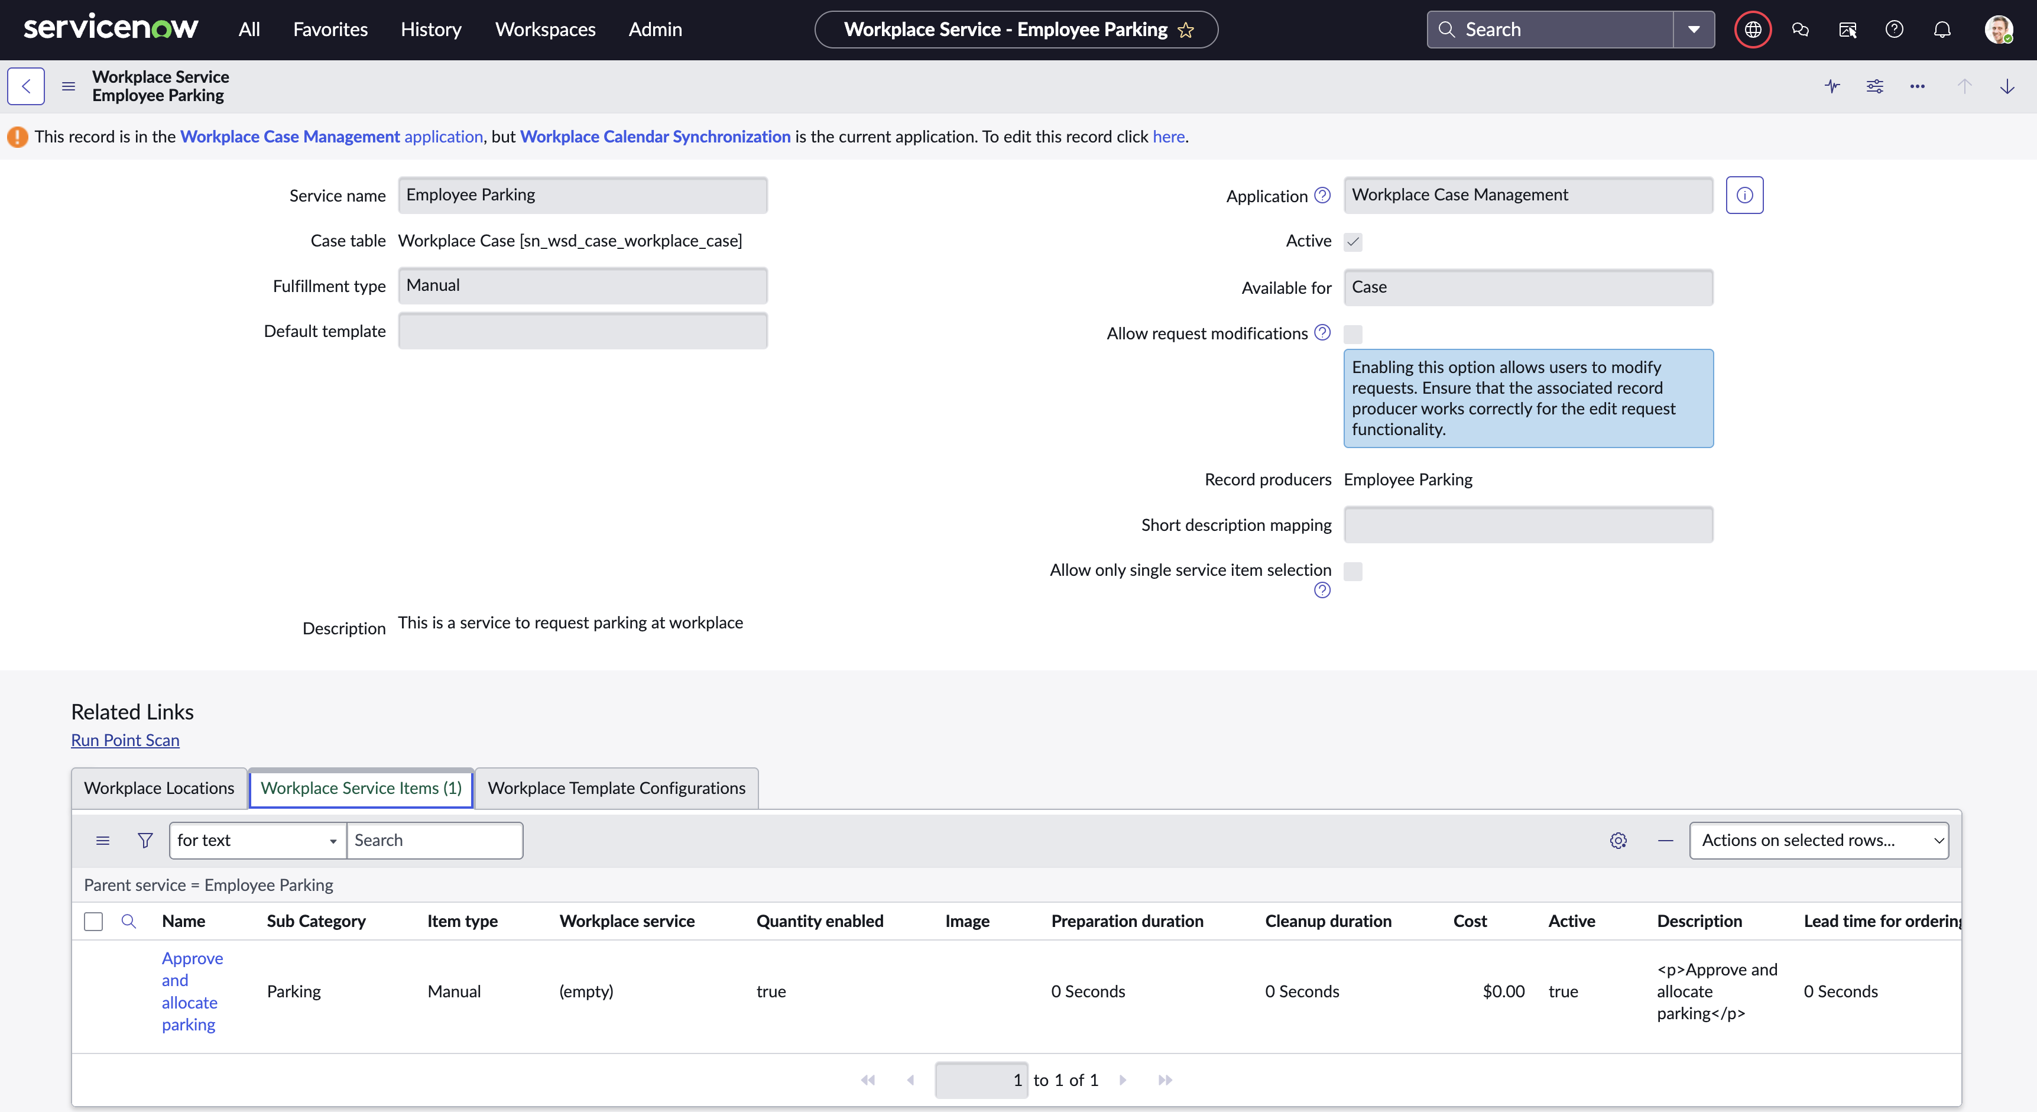The height and width of the screenshot is (1112, 2037).
Task: Go to previous record up arrow
Action: pos(1964,86)
